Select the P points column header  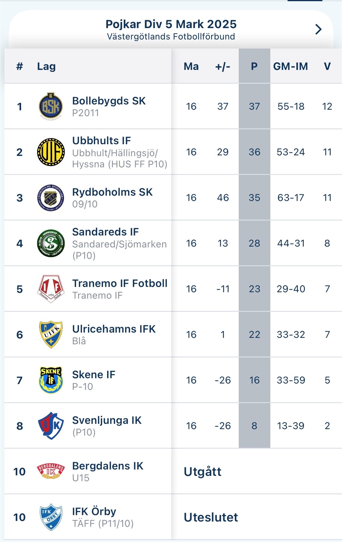tap(254, 66)
